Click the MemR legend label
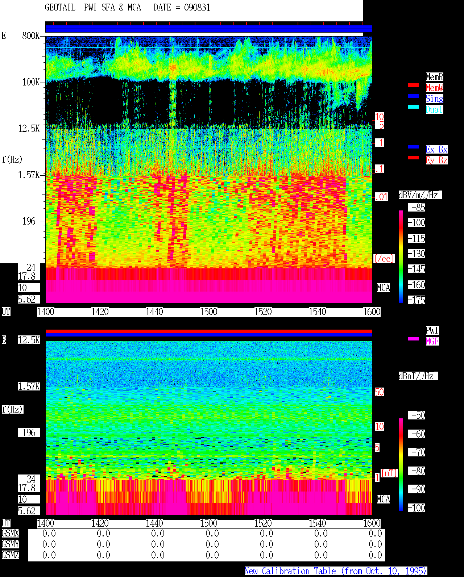 tap(434, 77)
